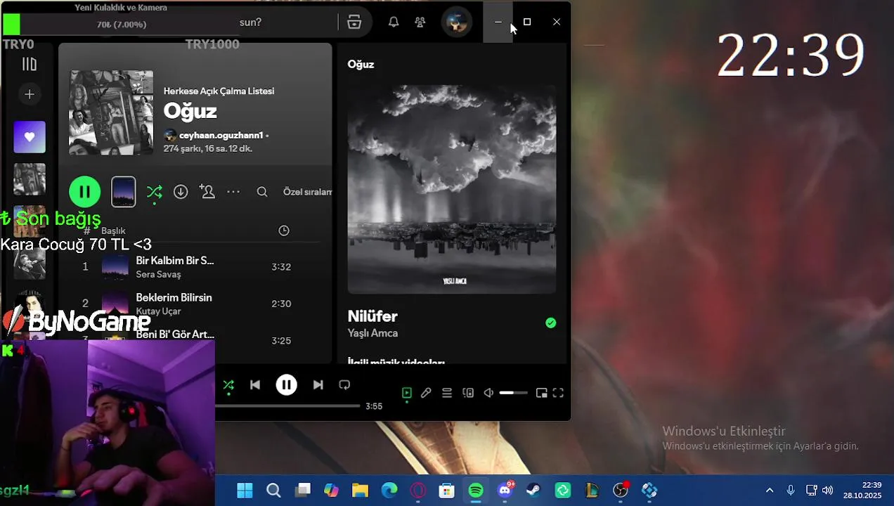894x506 pixels.
Task: Open artist Yaşlı Amca
Action: click(x=372, y=333)
